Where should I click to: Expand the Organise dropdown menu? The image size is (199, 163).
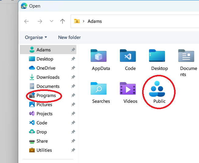(x=36, y=37)
